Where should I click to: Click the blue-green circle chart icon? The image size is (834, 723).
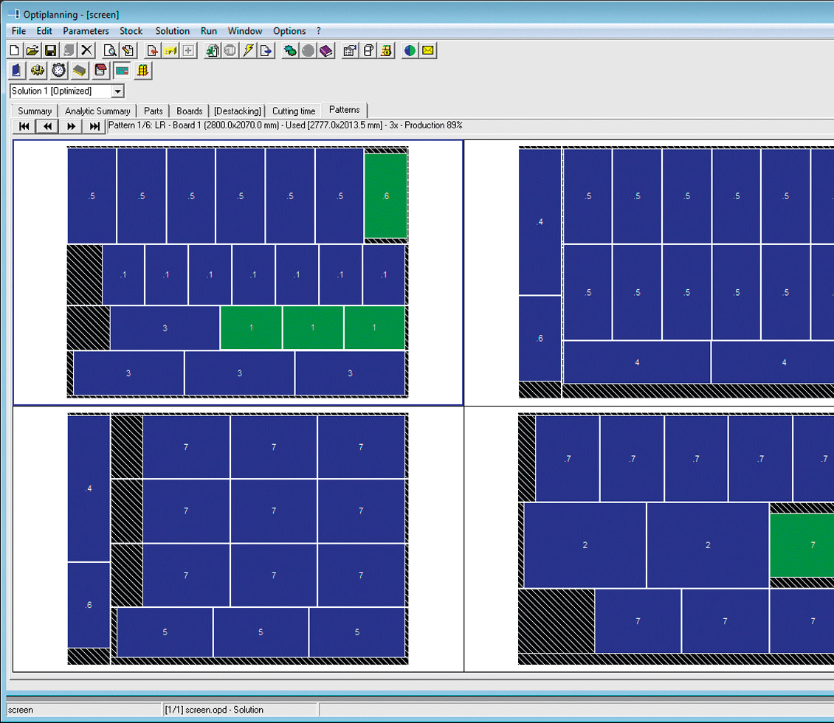[x=410, y=50]
